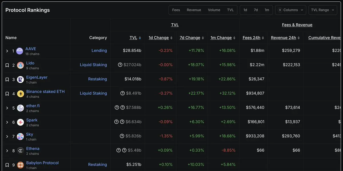Switch to the 7d timeframe

(256, 10)
